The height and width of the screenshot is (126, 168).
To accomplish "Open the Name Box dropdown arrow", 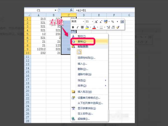I will 55,10.
